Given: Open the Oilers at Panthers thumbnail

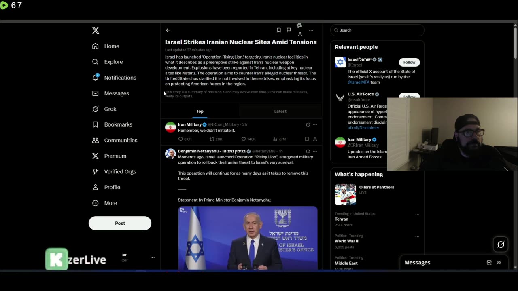Looking at the screenshot, I should click(345, 194).
